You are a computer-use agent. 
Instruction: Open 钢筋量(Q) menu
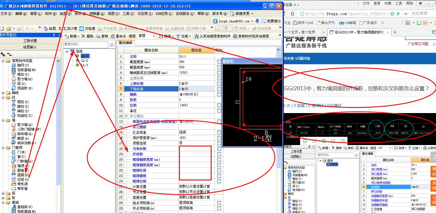point(97,14)
